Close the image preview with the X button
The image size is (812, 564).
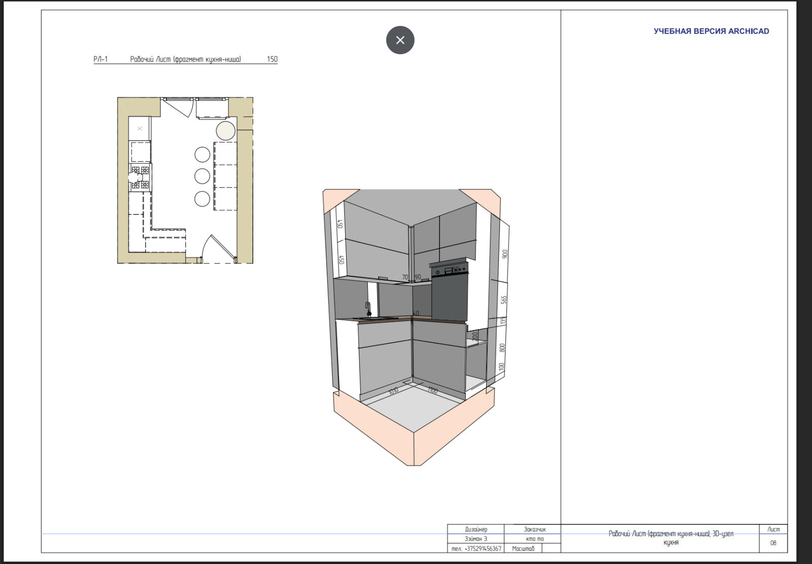click(x=400, y=40)
